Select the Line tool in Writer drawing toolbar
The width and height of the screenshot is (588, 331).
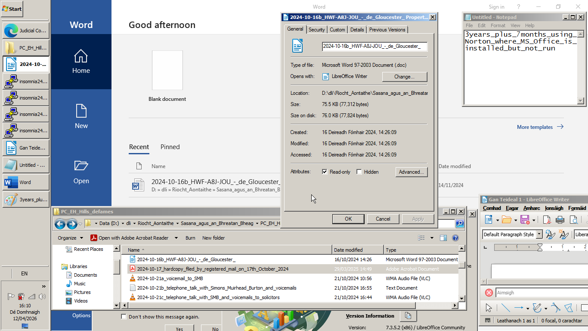click(x=505, y=308)
